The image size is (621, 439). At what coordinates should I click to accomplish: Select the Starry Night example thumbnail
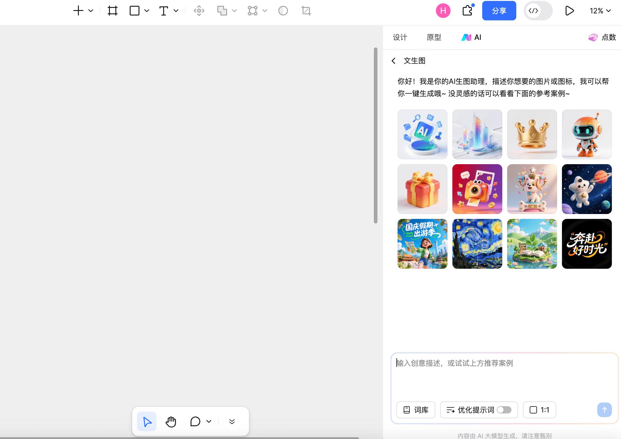click(x=477, y=244)
